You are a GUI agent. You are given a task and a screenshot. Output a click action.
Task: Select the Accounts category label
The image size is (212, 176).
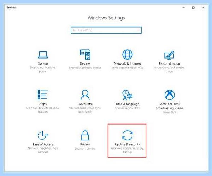click(85, 104)
